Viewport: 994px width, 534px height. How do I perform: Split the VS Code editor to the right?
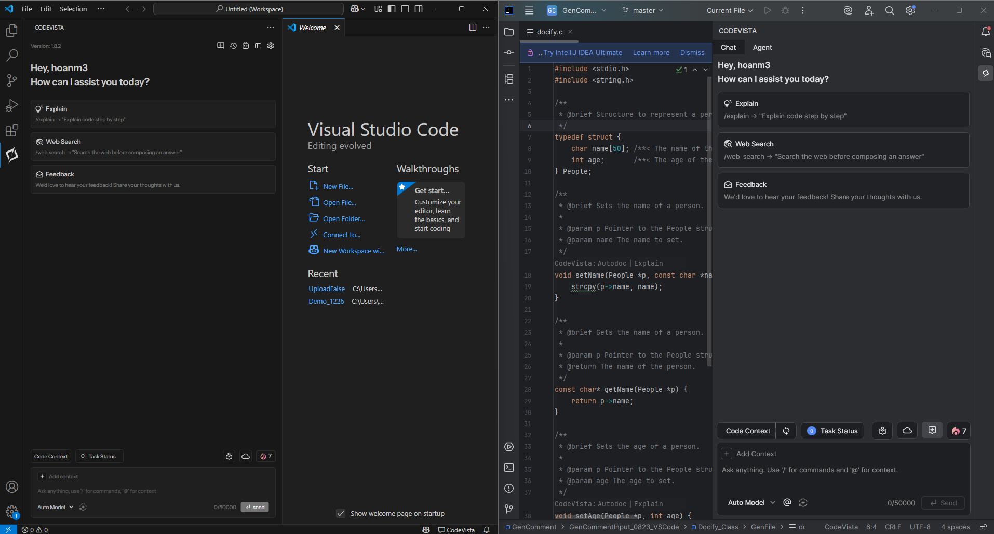click(473, 28)
